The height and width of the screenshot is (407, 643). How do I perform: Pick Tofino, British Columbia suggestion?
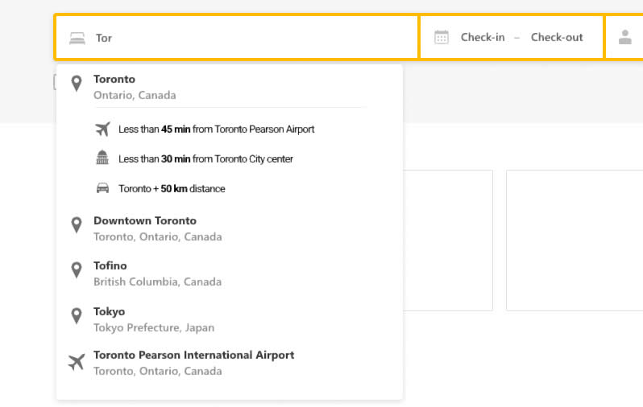point(157,273)
